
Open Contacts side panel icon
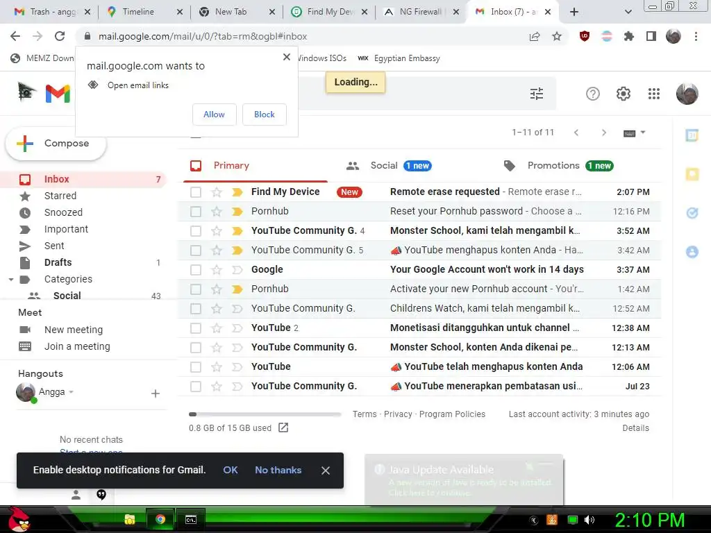coord(692,251)
